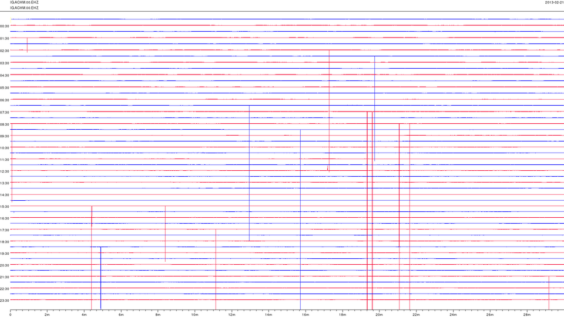This screenshot has height=317, width=564.
Task: Select the 04:30 time row label
Action: point(5,76)
